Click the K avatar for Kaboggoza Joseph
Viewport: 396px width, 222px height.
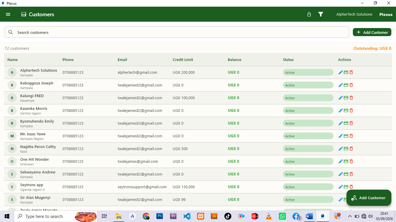pos(12,85)
